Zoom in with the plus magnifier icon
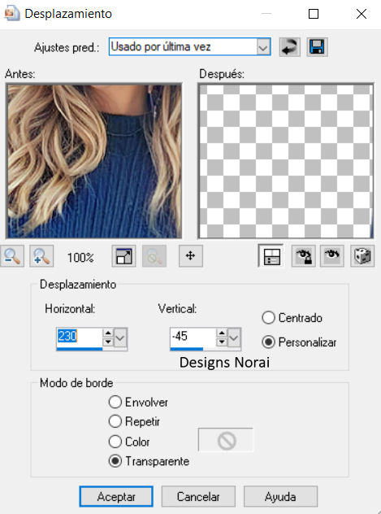The height and width of the screenshot is (514, 381). 41,256
